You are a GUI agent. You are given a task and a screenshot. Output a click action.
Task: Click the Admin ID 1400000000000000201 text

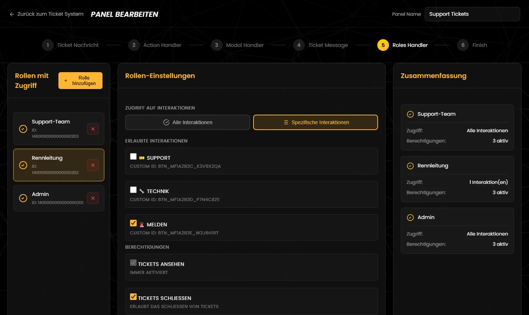[x=58, y=203]
